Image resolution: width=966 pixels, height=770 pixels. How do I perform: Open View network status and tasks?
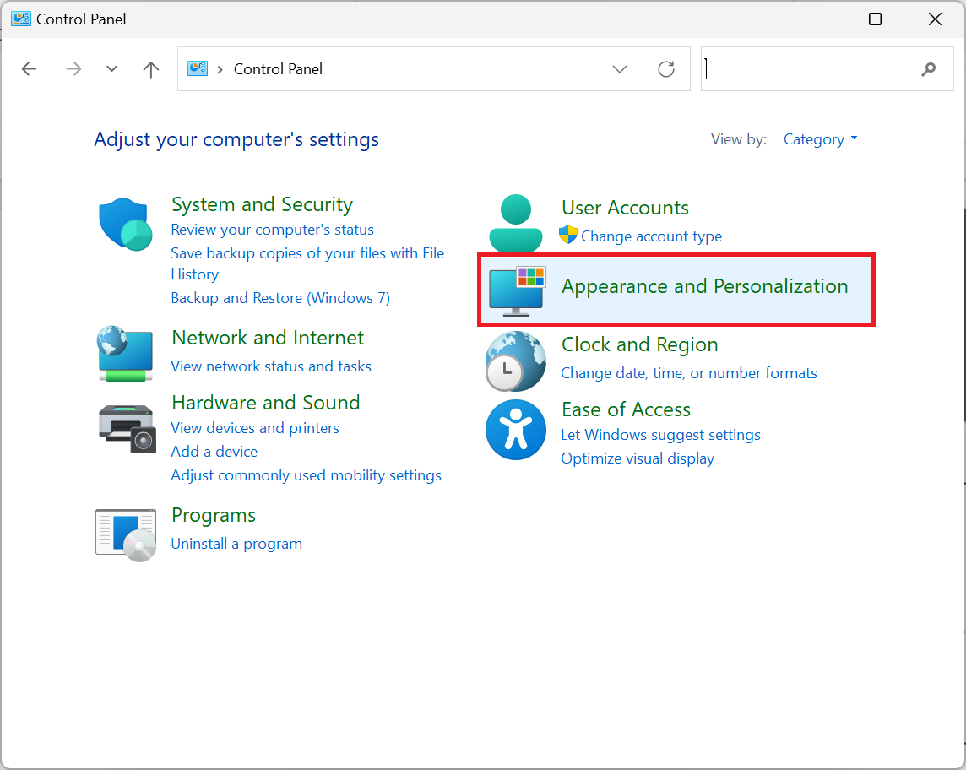click(271, 366)
